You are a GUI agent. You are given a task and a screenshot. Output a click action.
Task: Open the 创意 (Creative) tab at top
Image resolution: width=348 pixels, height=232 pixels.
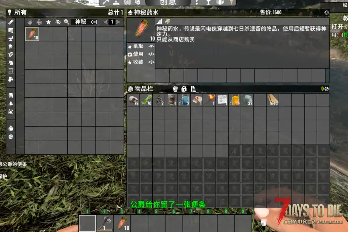point(168,3)
